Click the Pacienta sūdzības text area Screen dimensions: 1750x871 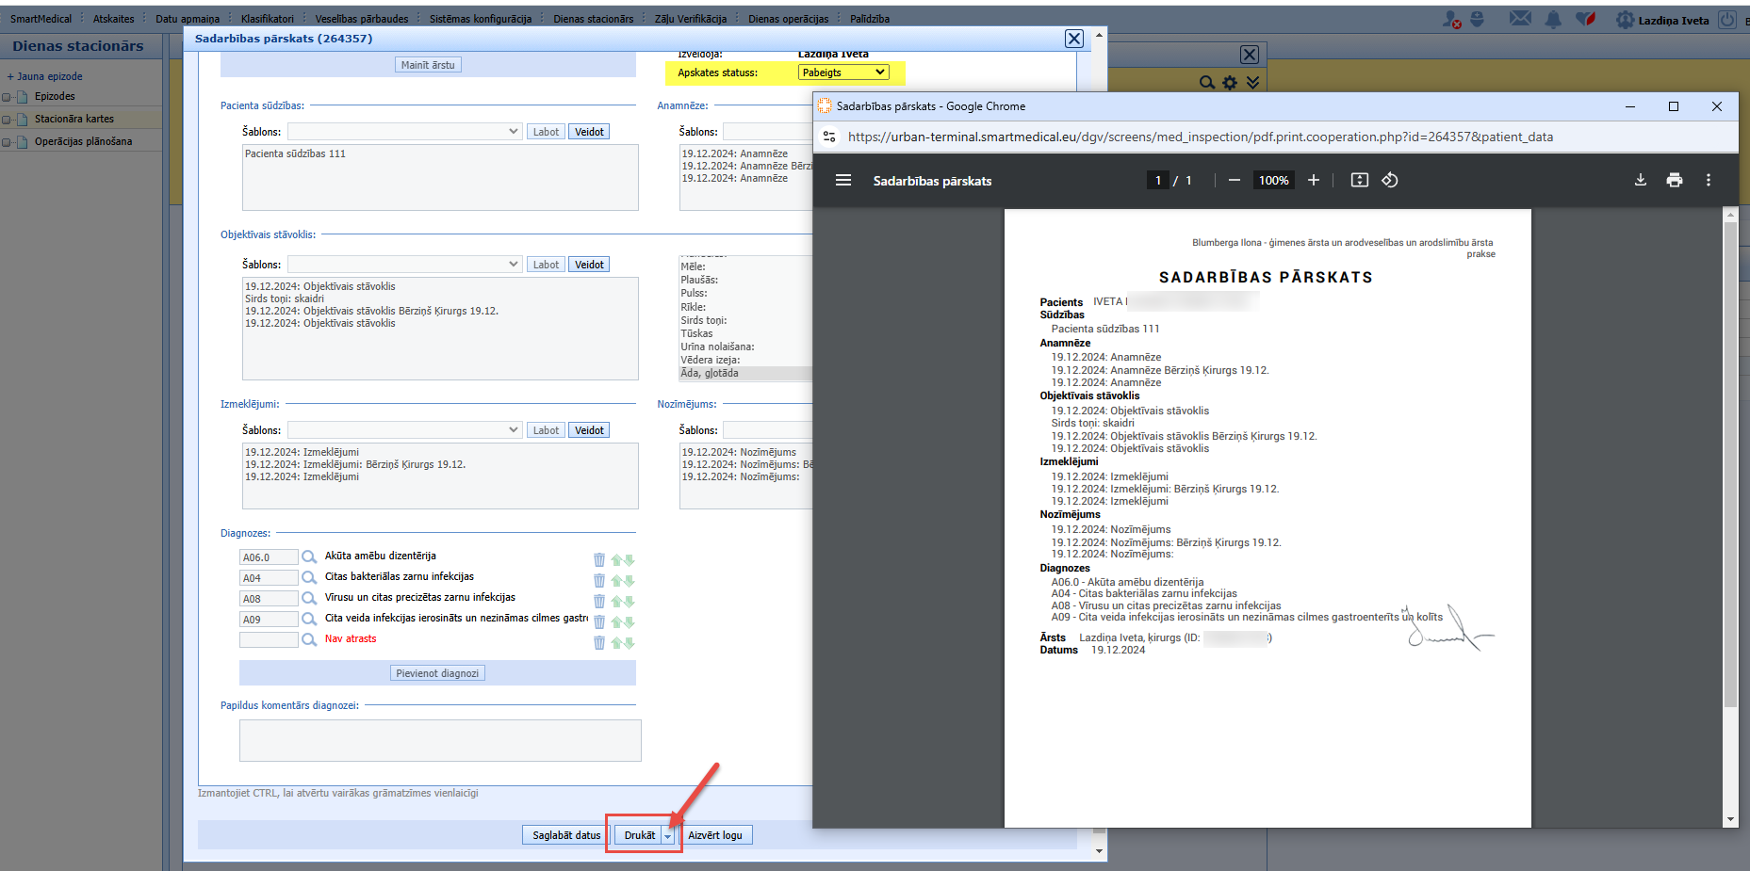click(440, 177)
